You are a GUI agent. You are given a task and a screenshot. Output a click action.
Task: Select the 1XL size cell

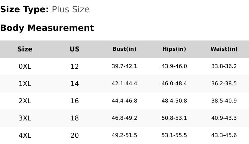[25, 84]
